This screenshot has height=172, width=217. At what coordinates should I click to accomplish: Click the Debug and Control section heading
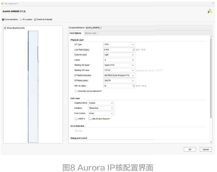79,138
